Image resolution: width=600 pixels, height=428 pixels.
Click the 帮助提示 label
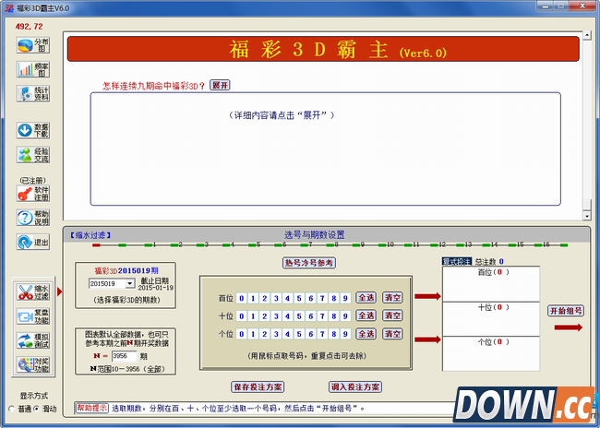click(x=92, y=408)
